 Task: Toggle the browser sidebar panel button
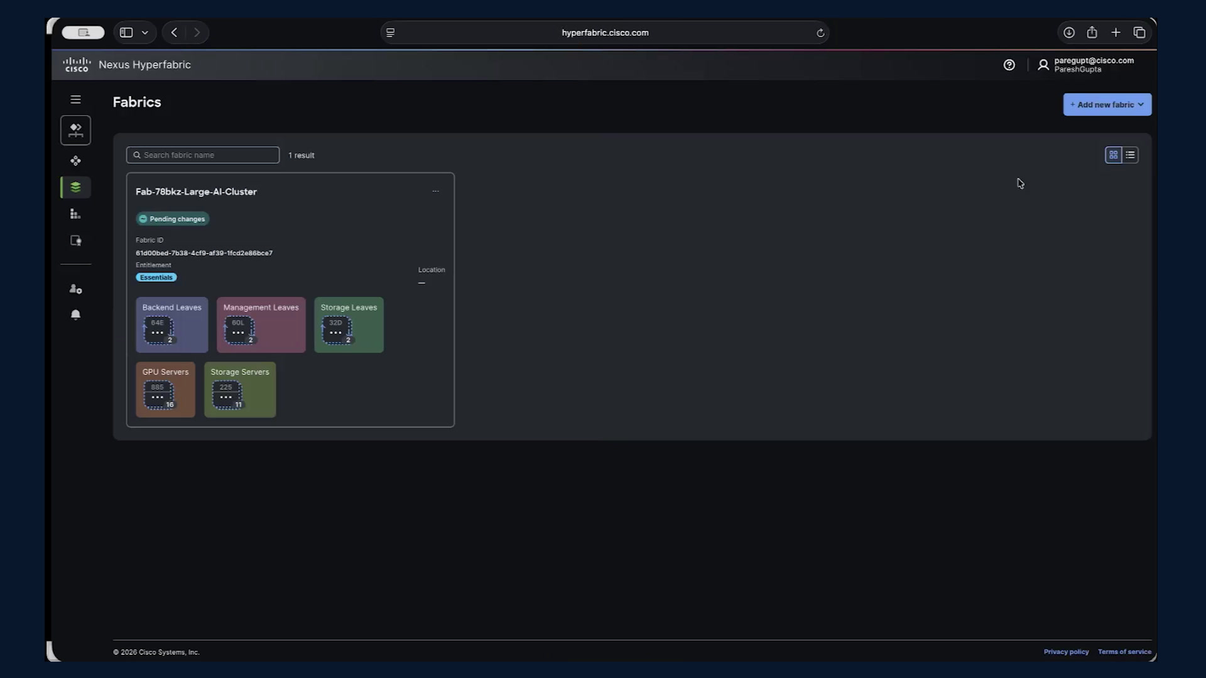pyautogui.click(x=126, y=33)
